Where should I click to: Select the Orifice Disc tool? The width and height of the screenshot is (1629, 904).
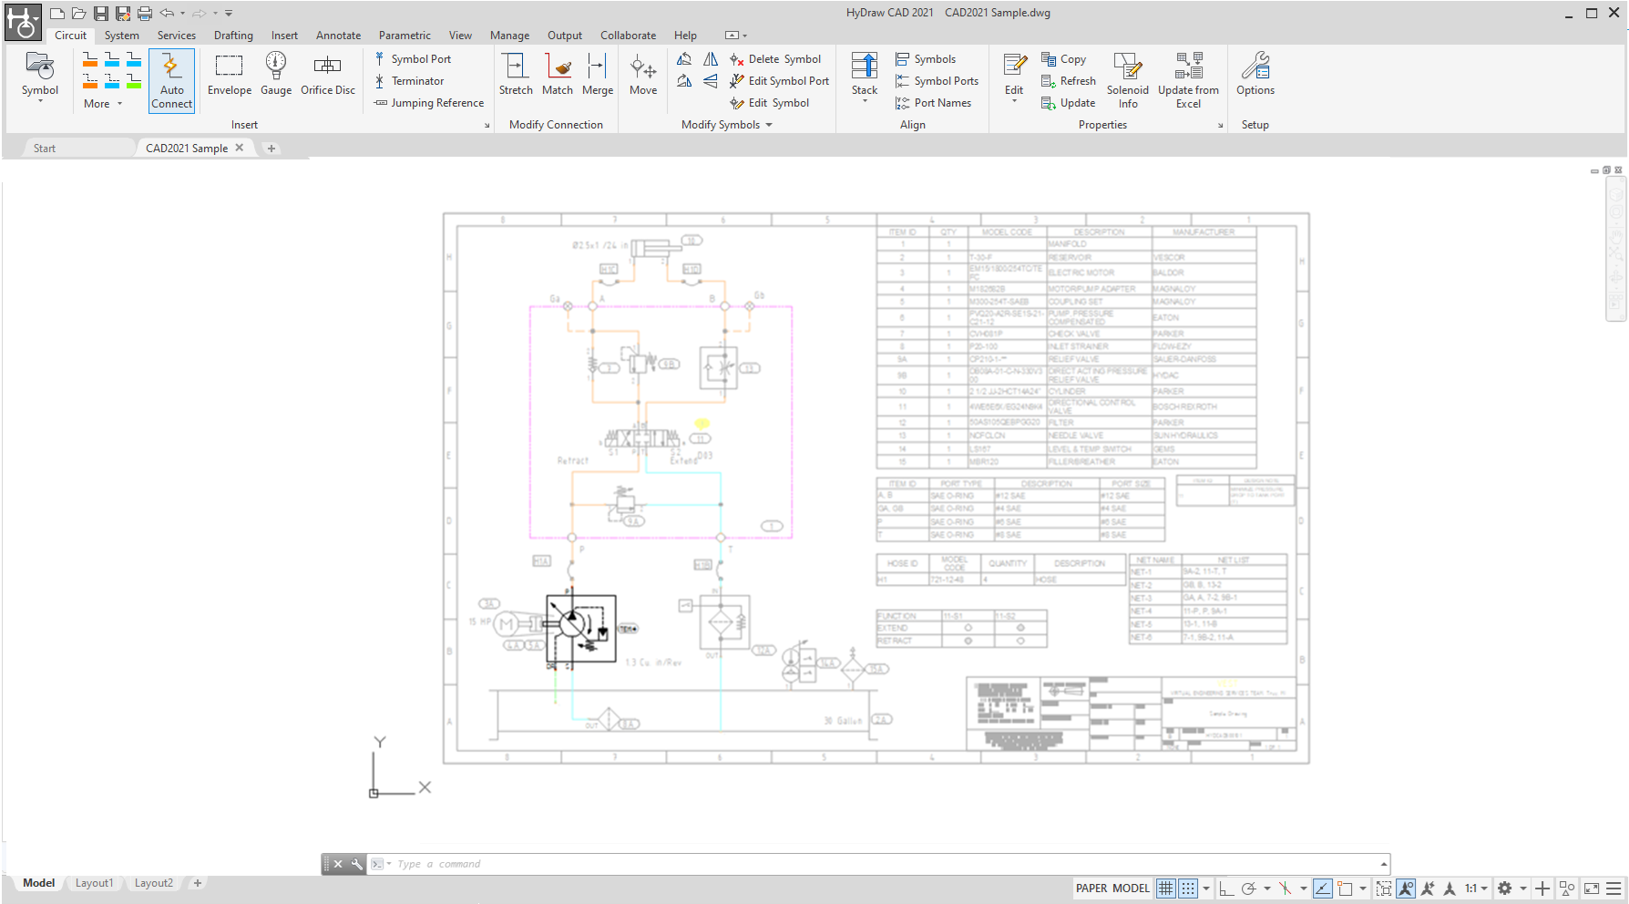(327, 73)
